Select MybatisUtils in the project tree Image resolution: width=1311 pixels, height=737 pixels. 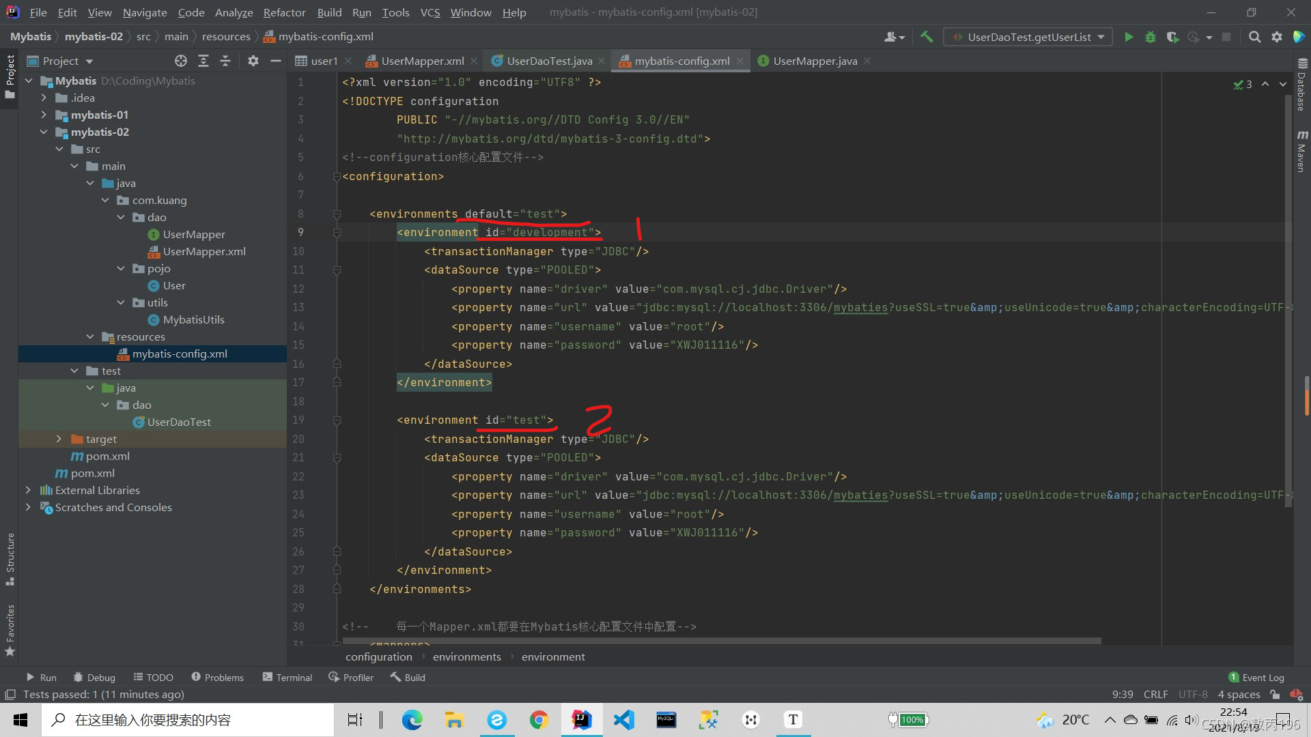click(193, 319)
